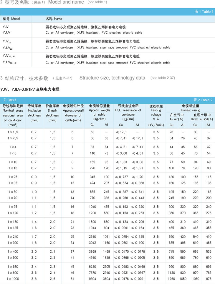Click the '2305' Al weight value

[x=106, y=267]
